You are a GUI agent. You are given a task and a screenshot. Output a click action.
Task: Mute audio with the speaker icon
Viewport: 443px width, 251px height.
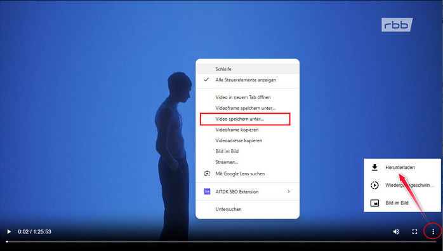point(396,231)
